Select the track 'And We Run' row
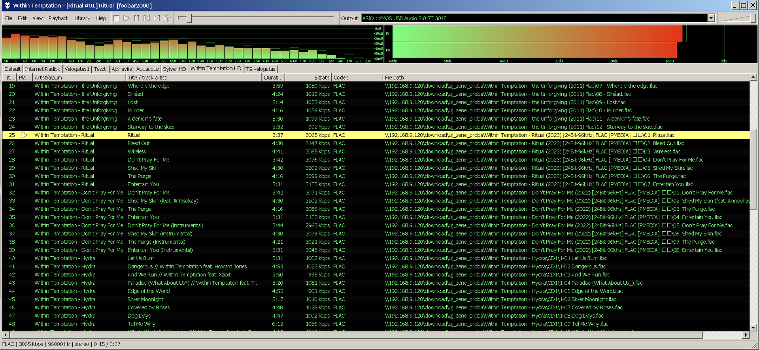 coord(376,275)
